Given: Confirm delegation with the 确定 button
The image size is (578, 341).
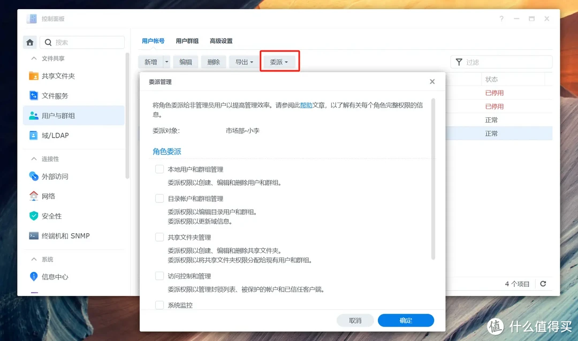Looking at the screenshot, I should point(406,320).
